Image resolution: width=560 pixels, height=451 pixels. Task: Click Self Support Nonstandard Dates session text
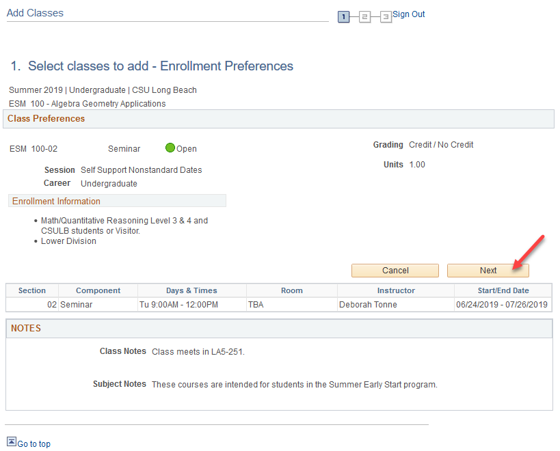tap(141, 170)
